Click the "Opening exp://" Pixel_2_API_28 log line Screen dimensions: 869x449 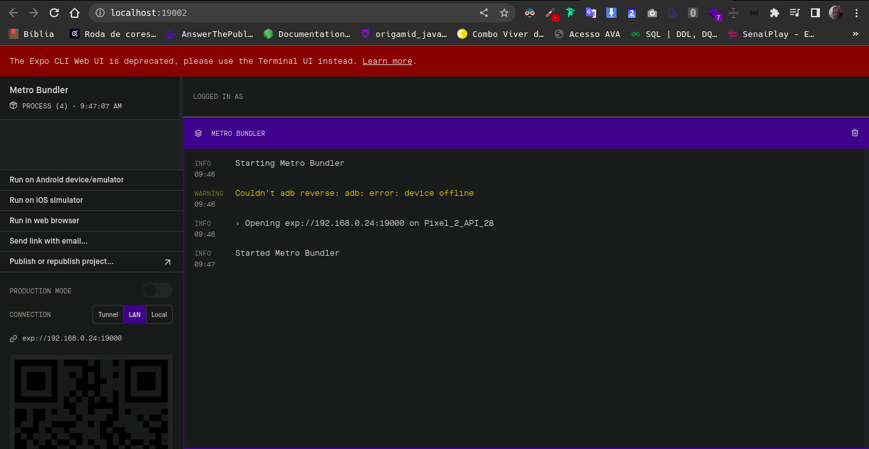coord(364,223)
